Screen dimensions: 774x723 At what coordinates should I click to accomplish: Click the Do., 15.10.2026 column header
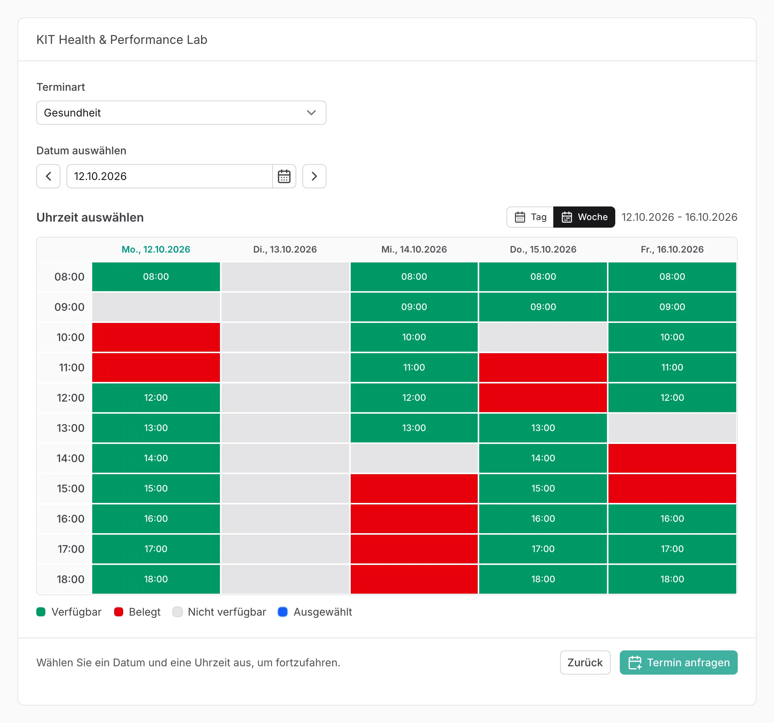point(543,249)
